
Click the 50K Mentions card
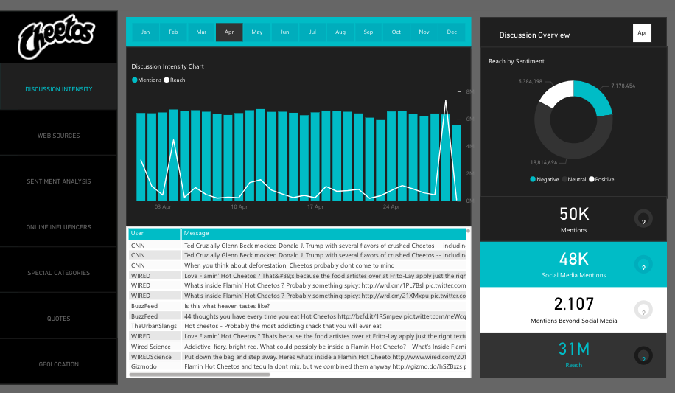click(573, 219)
